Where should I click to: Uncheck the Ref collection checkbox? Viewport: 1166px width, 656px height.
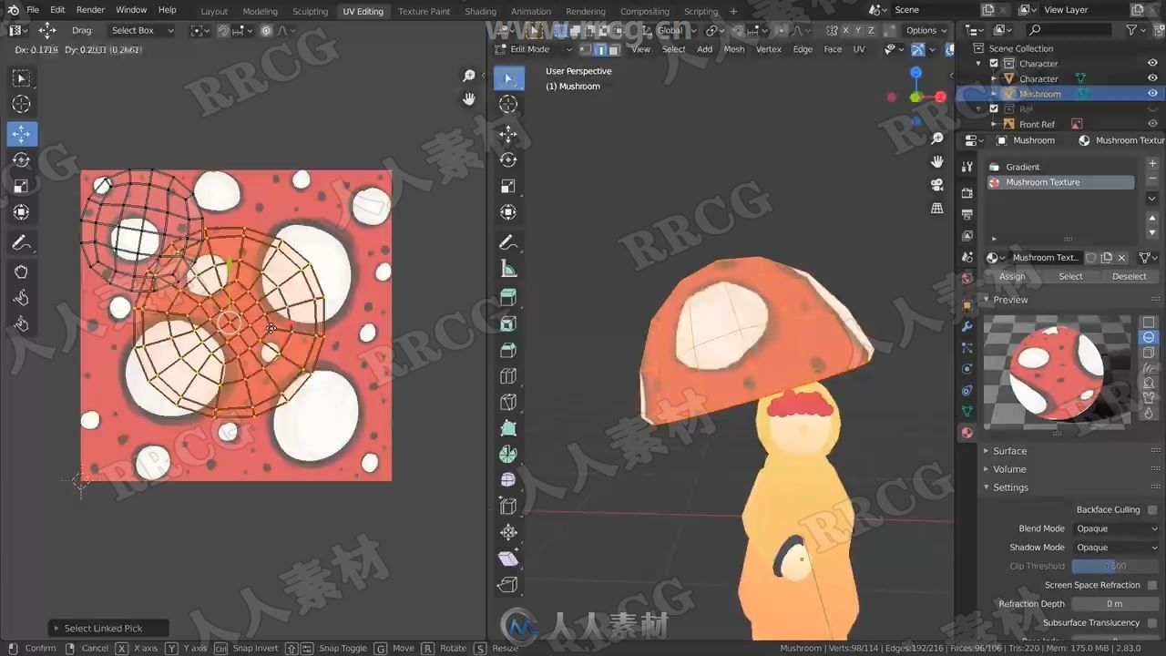[x=993, y=108]
